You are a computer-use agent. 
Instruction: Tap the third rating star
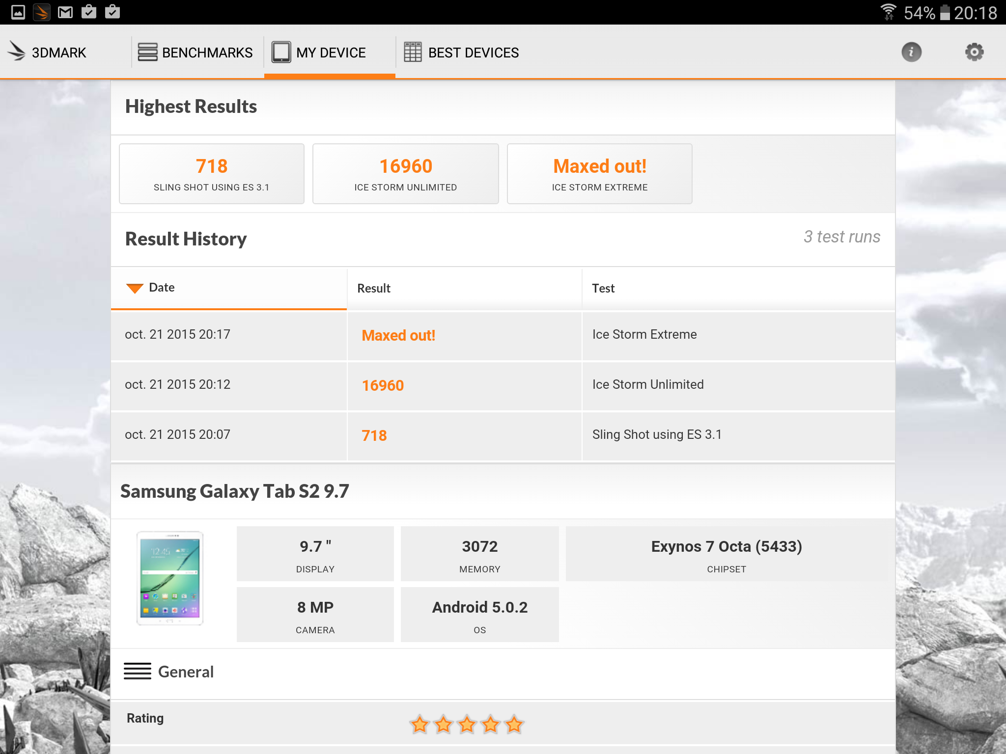coord(467,724)
